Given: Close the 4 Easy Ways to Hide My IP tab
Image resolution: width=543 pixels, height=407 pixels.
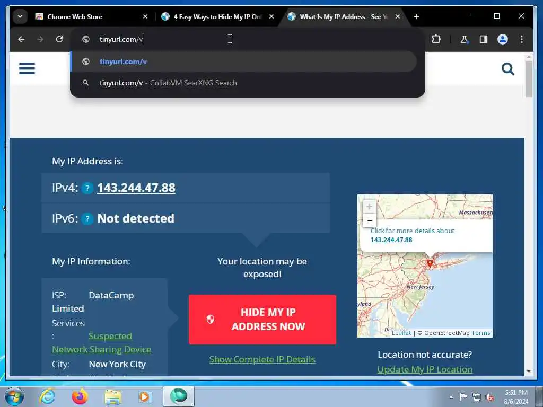Looking at the screenshot, I should click(x=271, y=16).
